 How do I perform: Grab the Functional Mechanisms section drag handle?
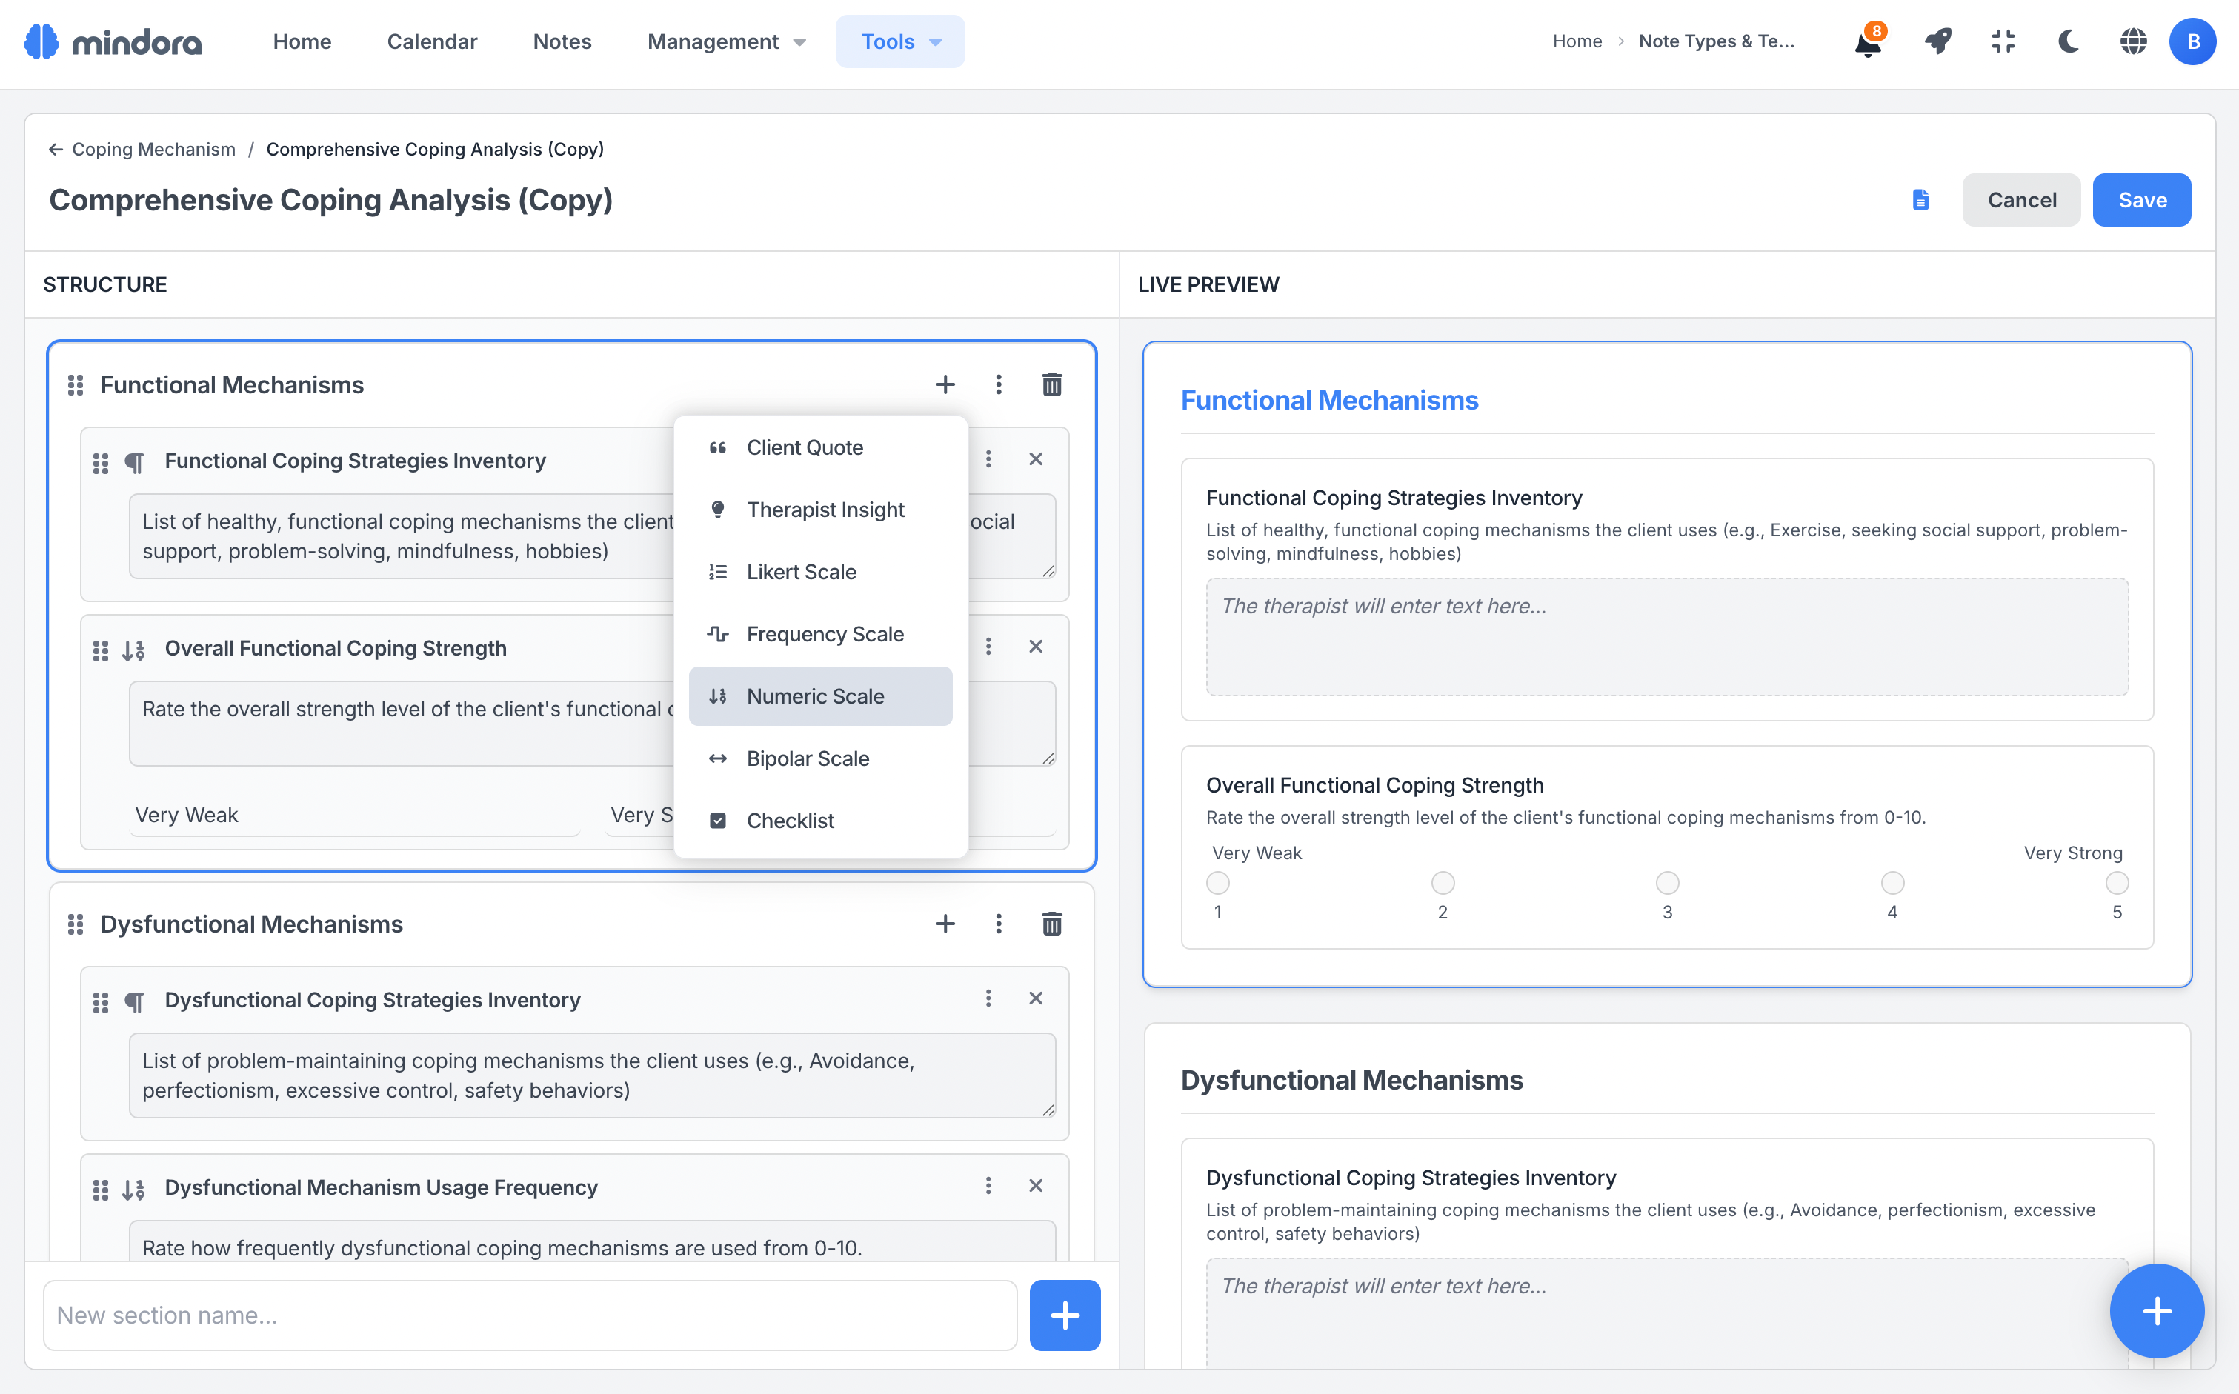point(76,384)
